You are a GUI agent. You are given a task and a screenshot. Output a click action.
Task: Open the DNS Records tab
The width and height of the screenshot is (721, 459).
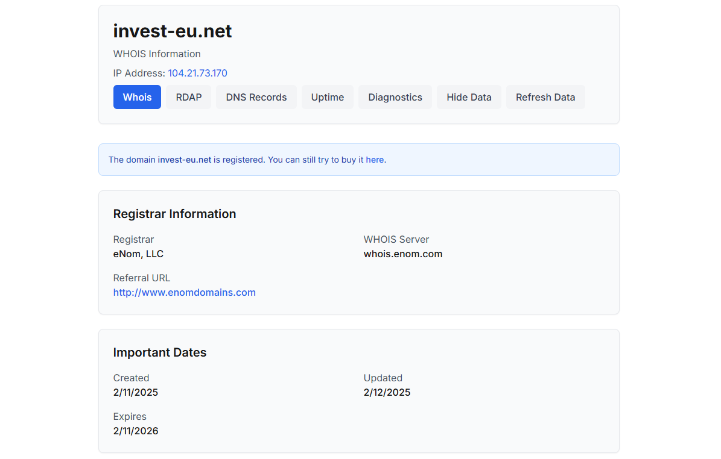coord(256,97)
